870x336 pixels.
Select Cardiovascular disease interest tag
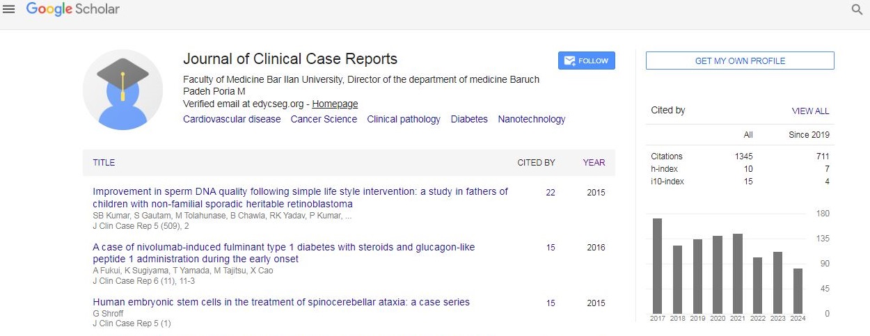232,119
